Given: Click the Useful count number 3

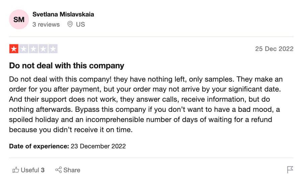Looking at the screenshot, I should tap(42, 170).
